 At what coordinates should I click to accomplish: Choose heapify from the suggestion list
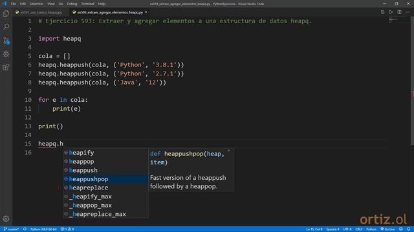tap(105, 153)
